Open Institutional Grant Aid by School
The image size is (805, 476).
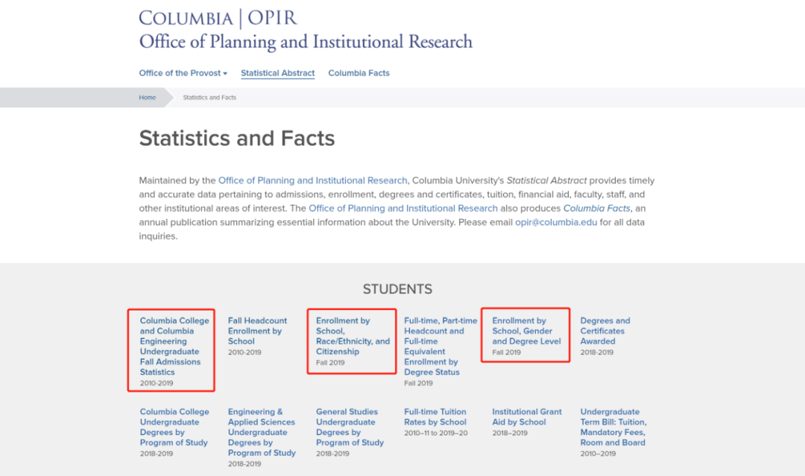[526, 416]
